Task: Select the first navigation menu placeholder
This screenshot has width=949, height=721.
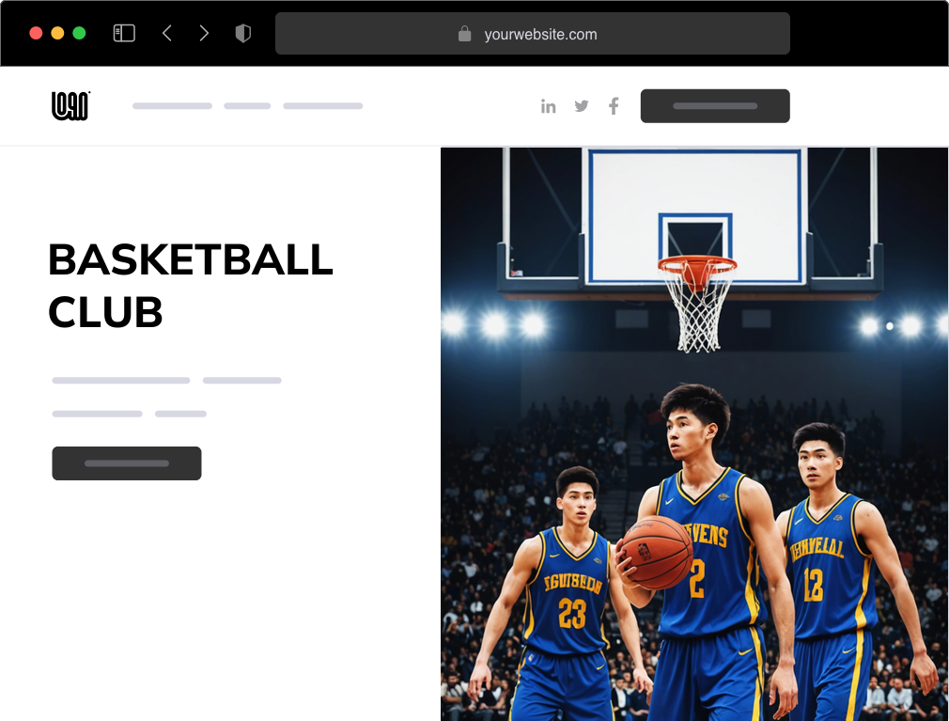Action: pyautogui.click(x=172, y=105)
